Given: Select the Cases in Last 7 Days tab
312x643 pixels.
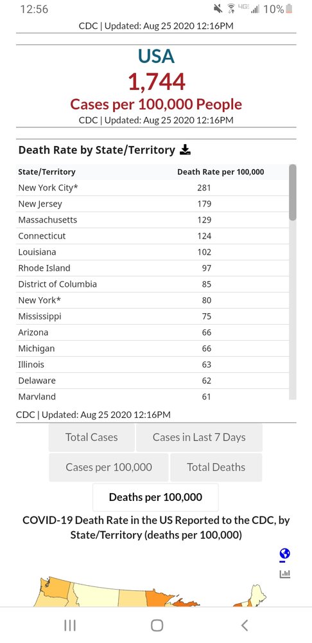Looking at the screenshot, I should point(199,437).
